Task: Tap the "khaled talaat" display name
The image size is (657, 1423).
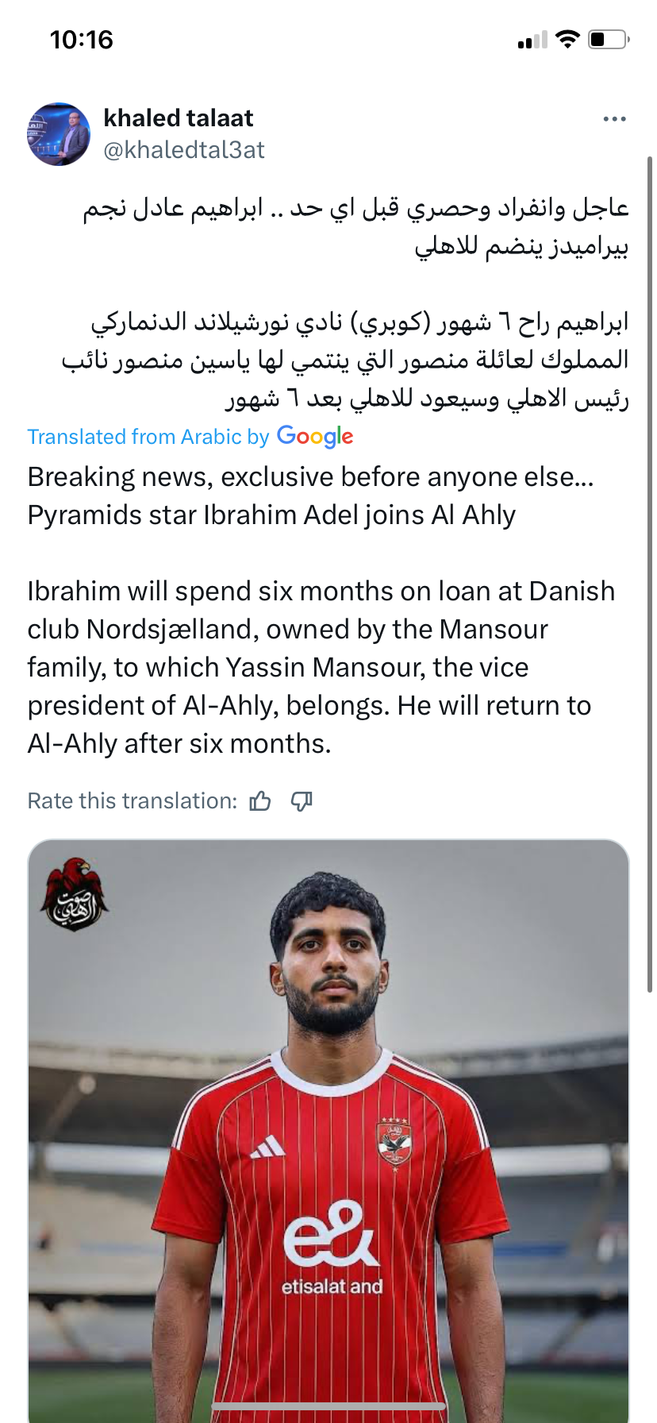Action: coord(179,118)
